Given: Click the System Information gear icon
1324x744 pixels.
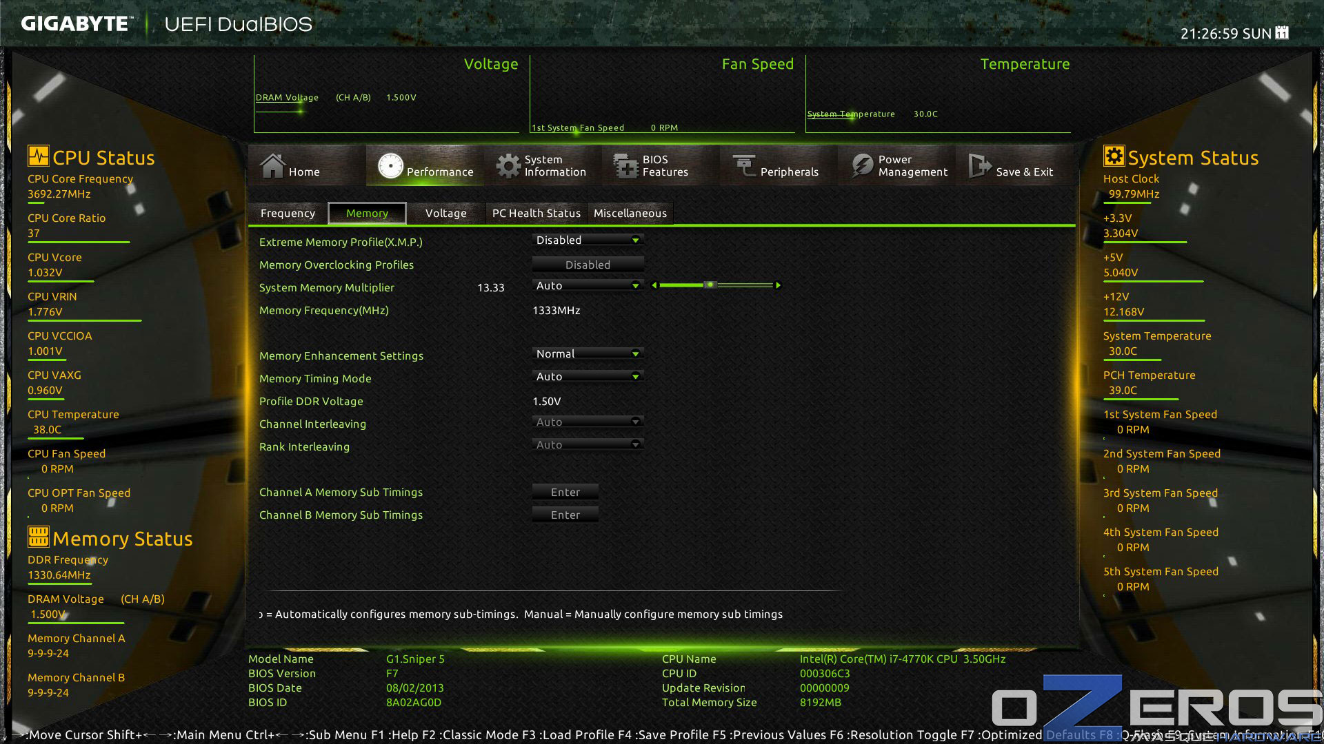Looking at the screenshot, I should tap(509, 166).
